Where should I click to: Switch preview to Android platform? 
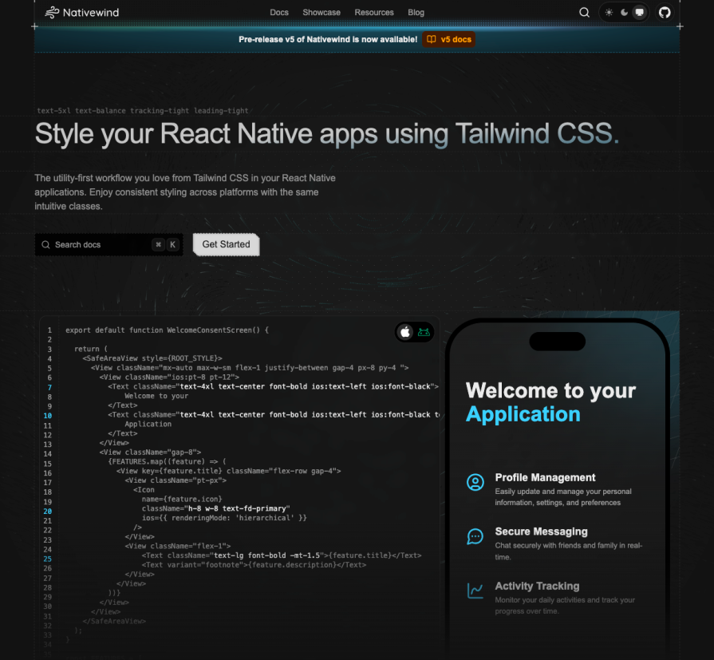(x=424, y=332)
